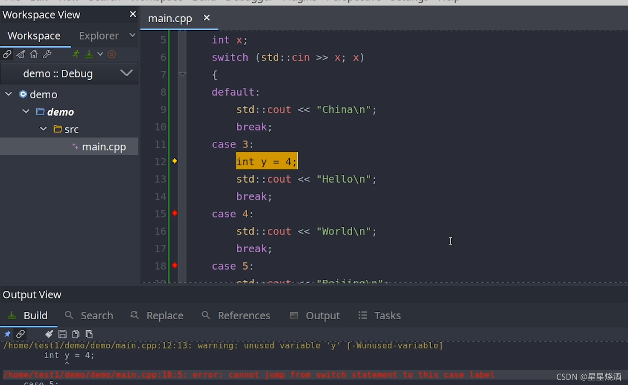The image size is (628, 385).
Task: Click the "Hello\n" string literal
Action: pos(344,179)
